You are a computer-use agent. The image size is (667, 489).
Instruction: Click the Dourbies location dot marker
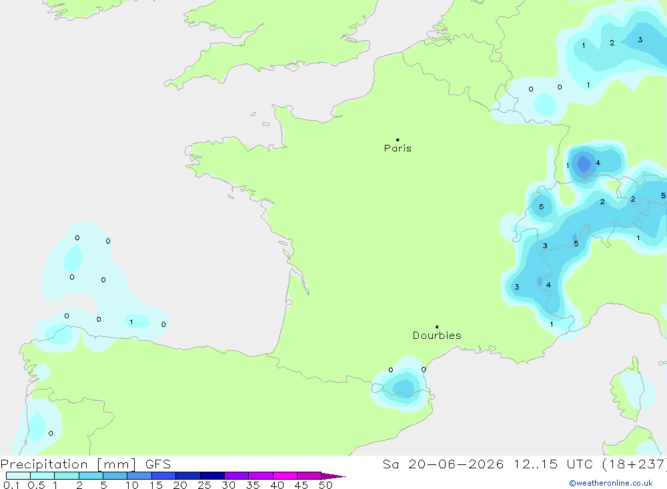coord(437,327)
